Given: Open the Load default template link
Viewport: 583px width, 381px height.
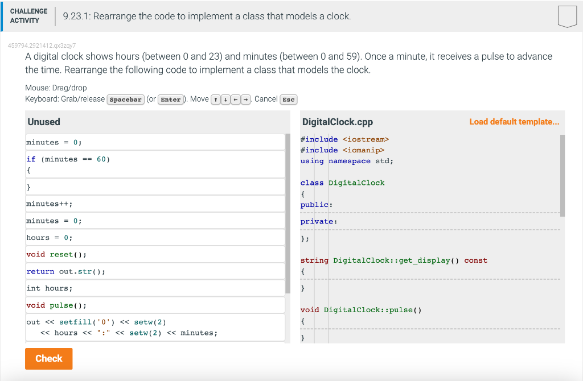Looking at the screenshot, I should [x=514, y=122].
